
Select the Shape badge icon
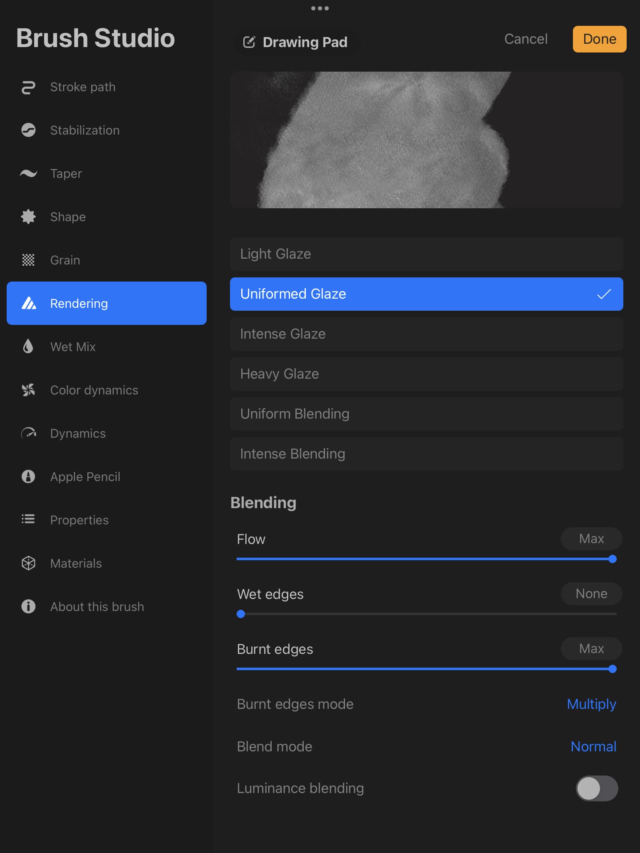(28, 217)
